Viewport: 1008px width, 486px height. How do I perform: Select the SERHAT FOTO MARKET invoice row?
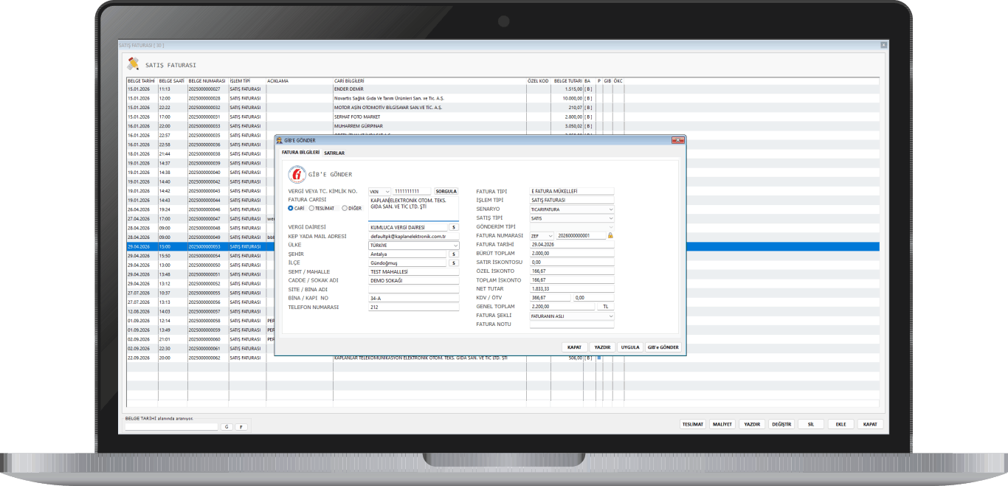tap(503, 117)
